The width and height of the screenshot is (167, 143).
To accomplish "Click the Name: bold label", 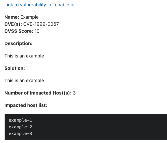I will (x=12, y=17).
